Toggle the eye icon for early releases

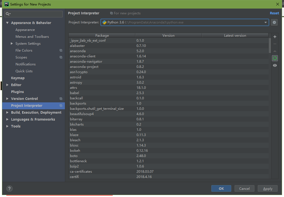point(275,65)
